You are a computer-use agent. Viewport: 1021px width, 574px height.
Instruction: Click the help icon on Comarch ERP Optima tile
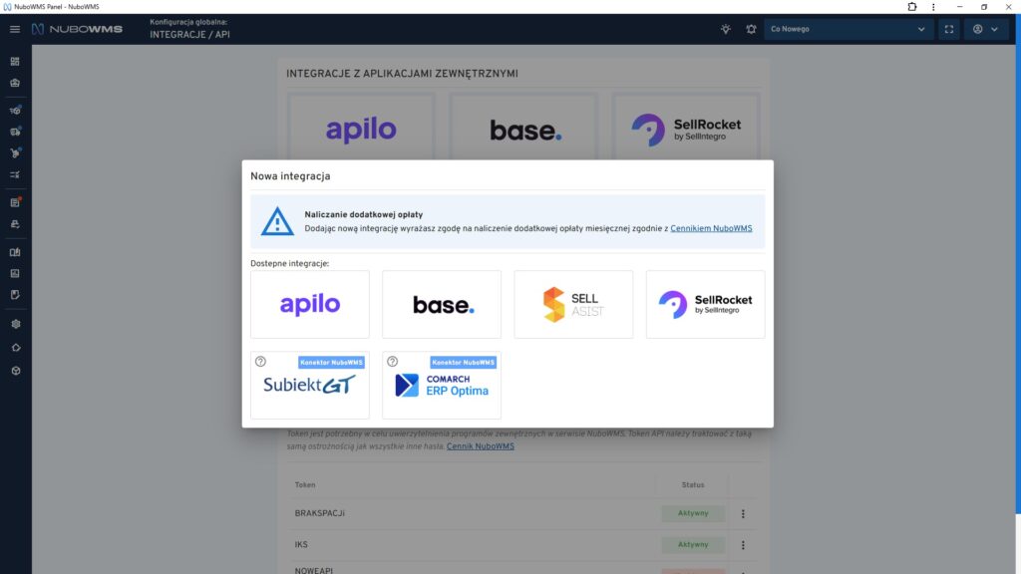click(x=393, y=362)
